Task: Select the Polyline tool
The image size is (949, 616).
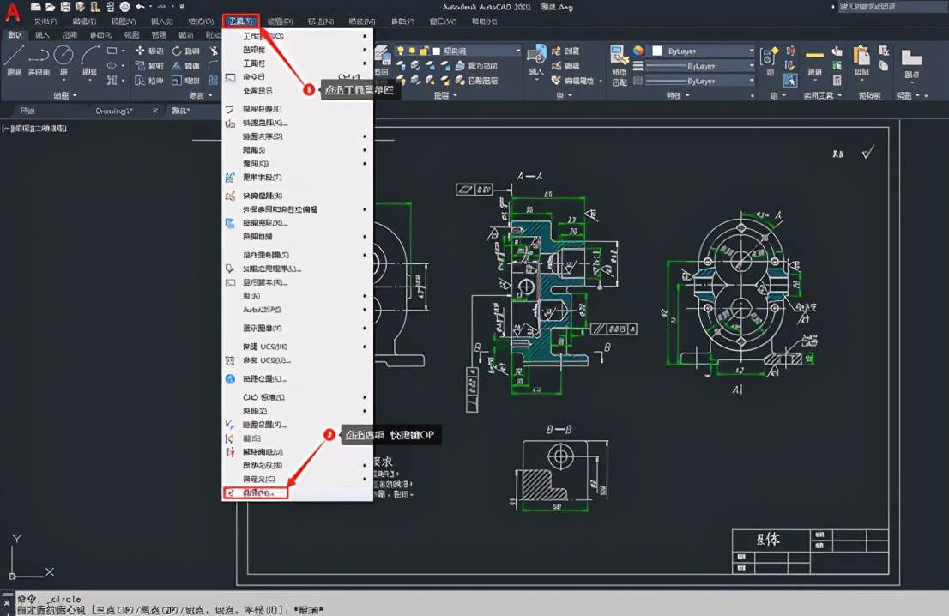Action: 39,58
